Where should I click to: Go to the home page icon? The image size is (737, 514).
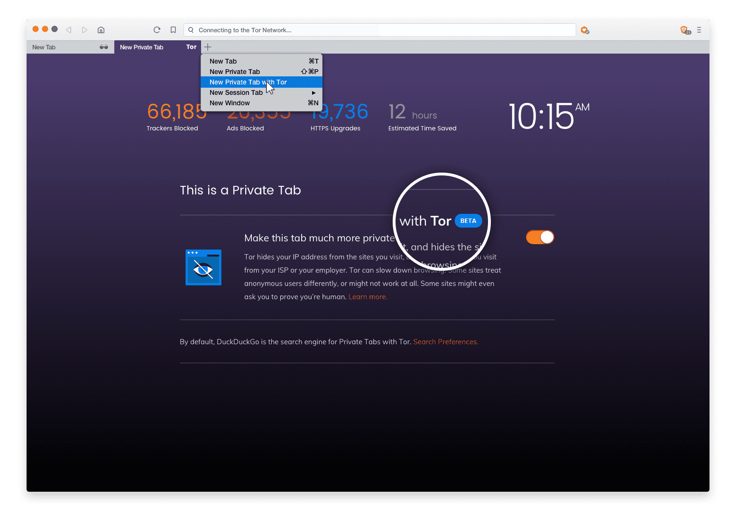coord(101,30)
